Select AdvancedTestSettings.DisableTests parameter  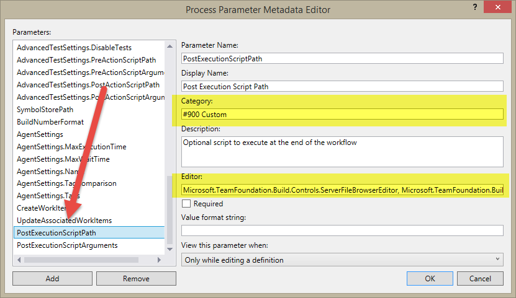click(74, 47)
